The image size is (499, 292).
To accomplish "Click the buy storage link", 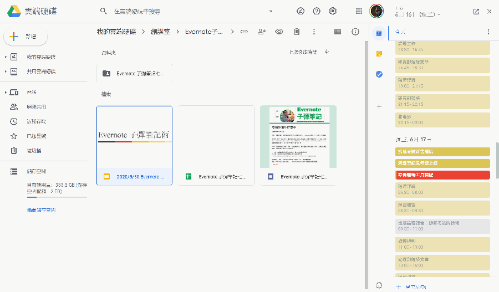I will click(x=42, y=210).
